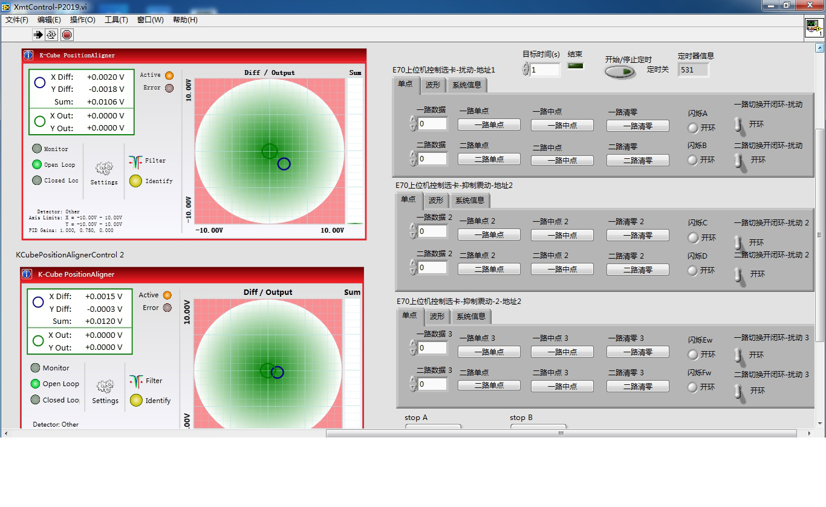Select Closed Loop in first K-Cube panel
826x507 pixels.
coord(37,180)
